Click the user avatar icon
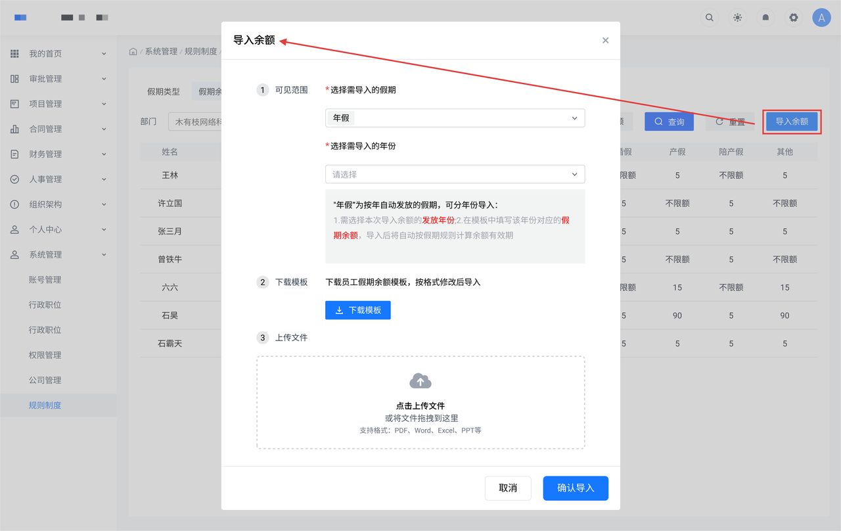The image size is (841, 531). [821, 18]
